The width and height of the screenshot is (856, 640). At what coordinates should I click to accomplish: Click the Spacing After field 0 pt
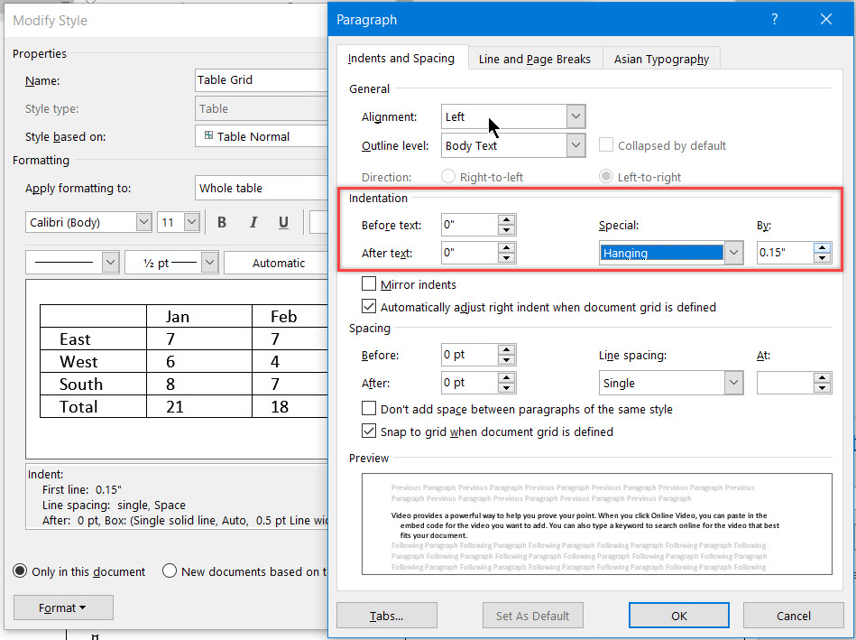469,383
